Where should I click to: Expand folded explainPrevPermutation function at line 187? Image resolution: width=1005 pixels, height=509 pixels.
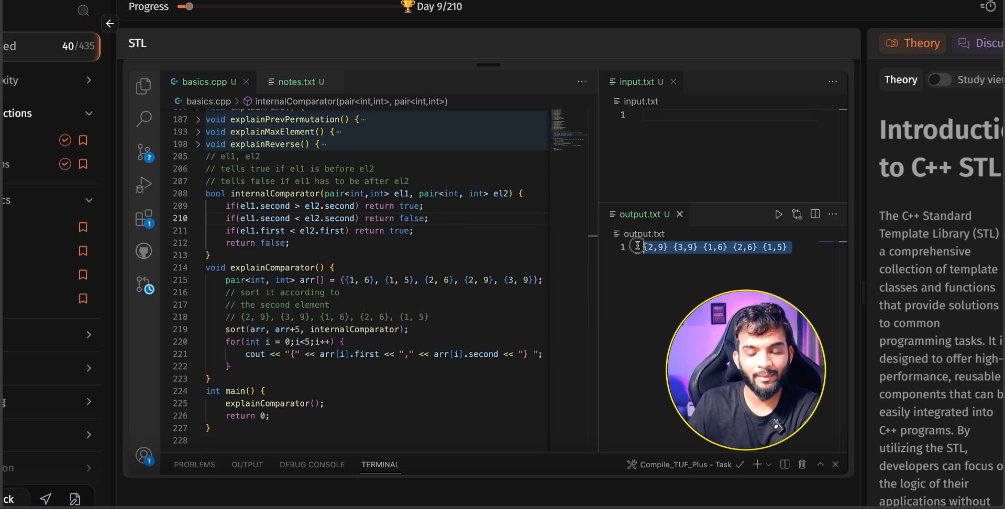coord(198,119)
